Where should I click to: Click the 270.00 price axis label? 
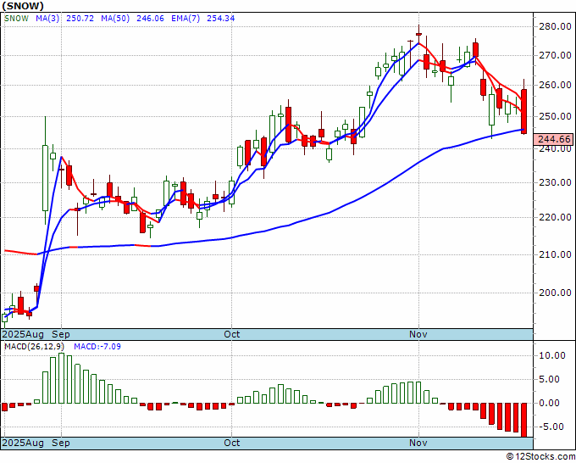click(555, 55)
